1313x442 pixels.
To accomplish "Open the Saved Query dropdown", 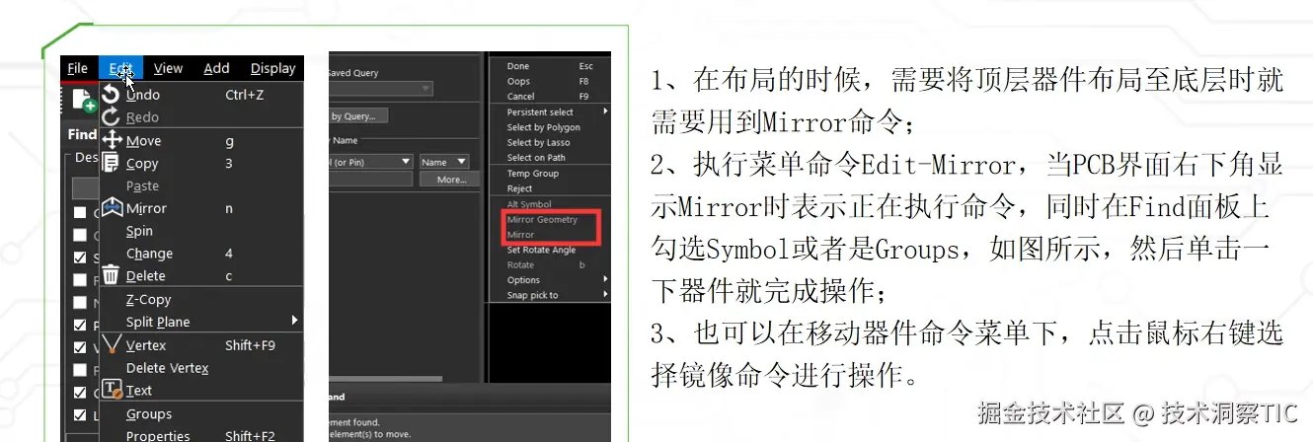I will [x=380, y=89].
